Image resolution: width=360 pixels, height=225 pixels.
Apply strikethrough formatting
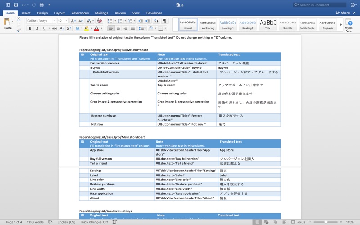click(54, 28)
